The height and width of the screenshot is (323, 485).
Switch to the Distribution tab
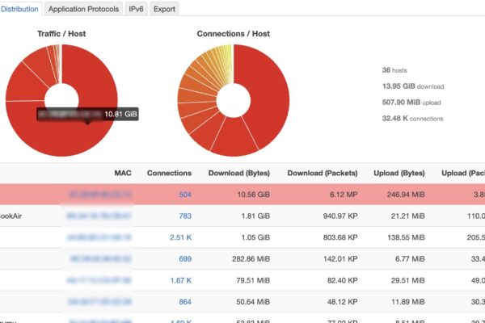(x=19, y=9)
